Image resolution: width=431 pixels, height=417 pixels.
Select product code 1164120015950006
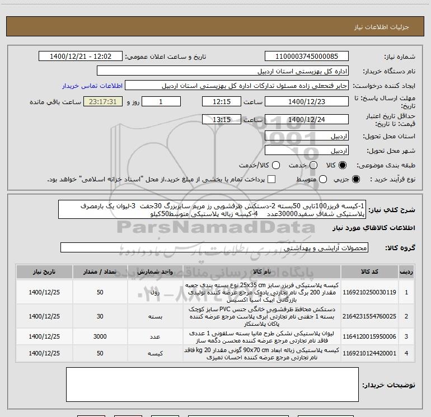[x=369, y=336]
